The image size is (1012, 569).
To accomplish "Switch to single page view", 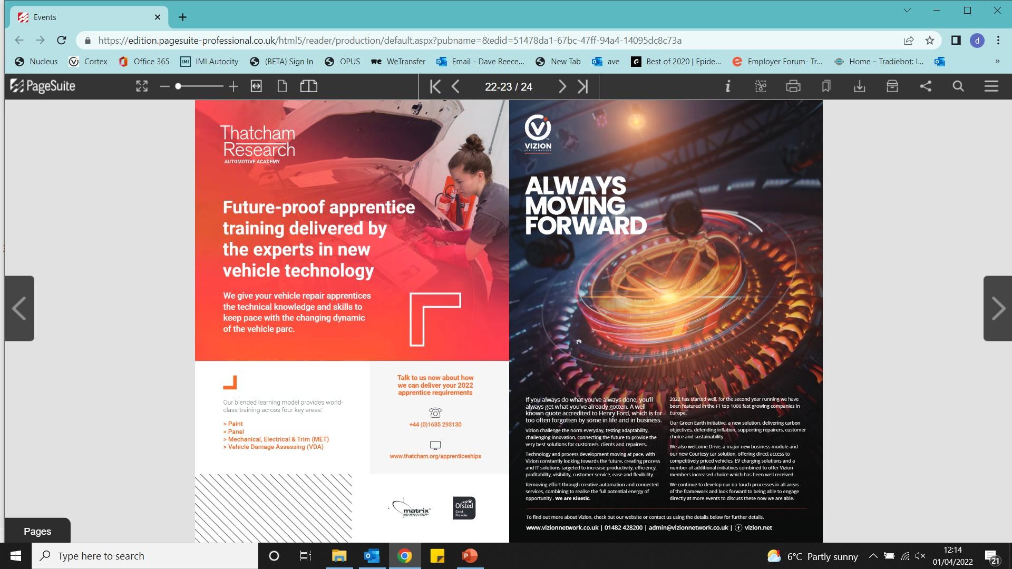I will [x=283, y=86].
